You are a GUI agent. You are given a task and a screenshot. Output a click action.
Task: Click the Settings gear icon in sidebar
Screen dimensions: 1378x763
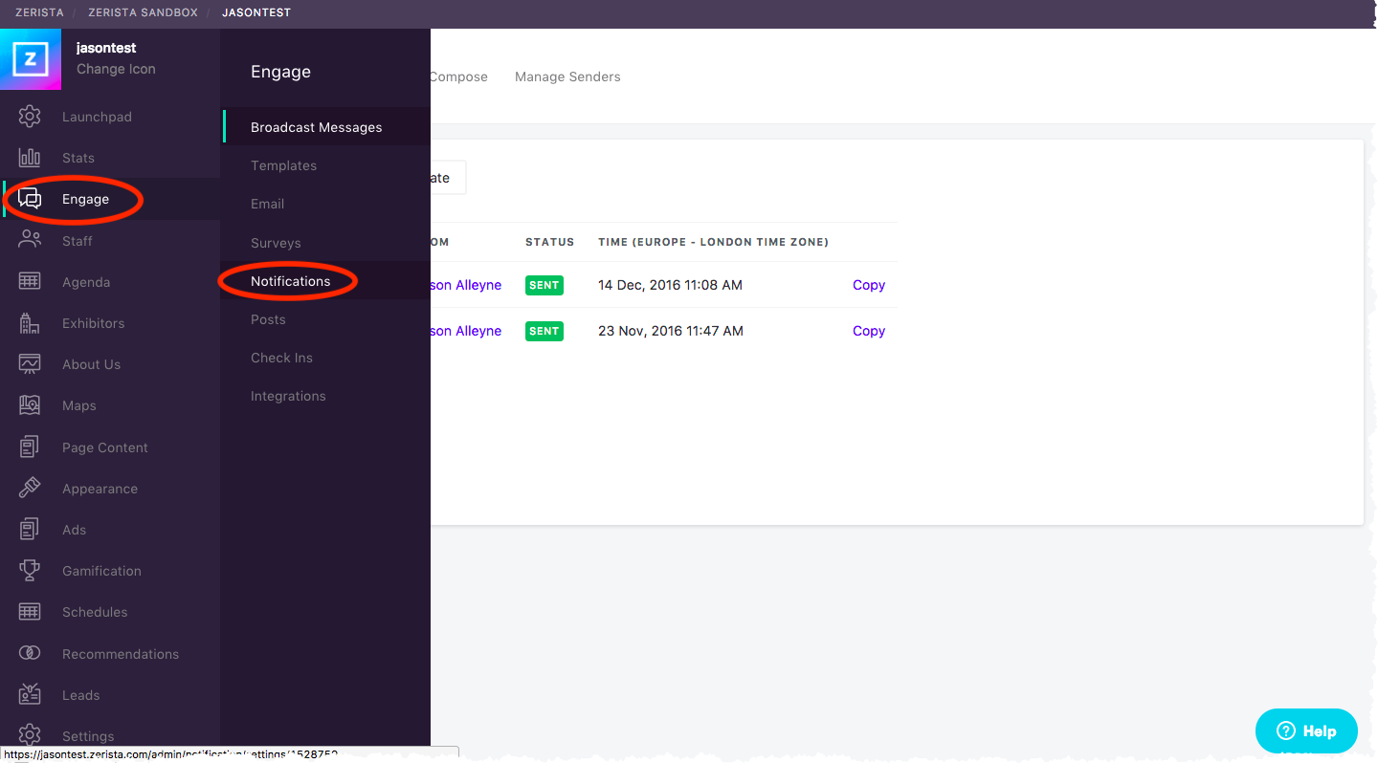pyautogui.click(x=30, y=734)
